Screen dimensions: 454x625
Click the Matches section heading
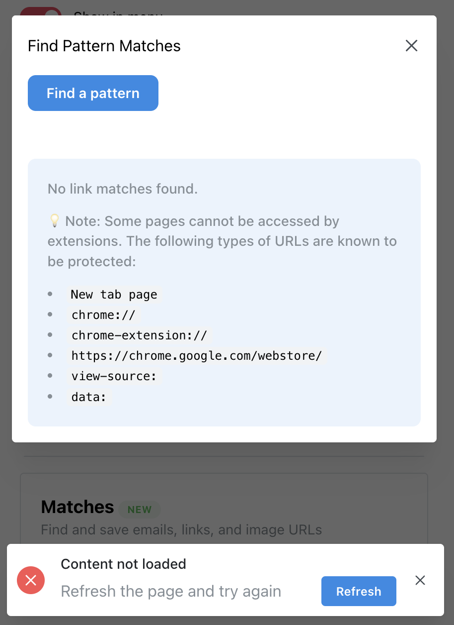tap(77, 507)
